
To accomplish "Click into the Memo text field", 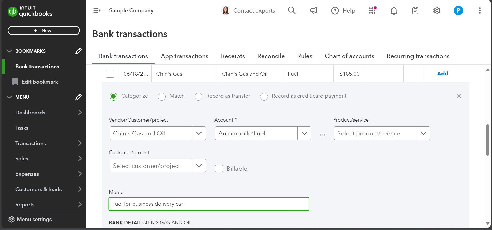I will click(x=209, y=204).
